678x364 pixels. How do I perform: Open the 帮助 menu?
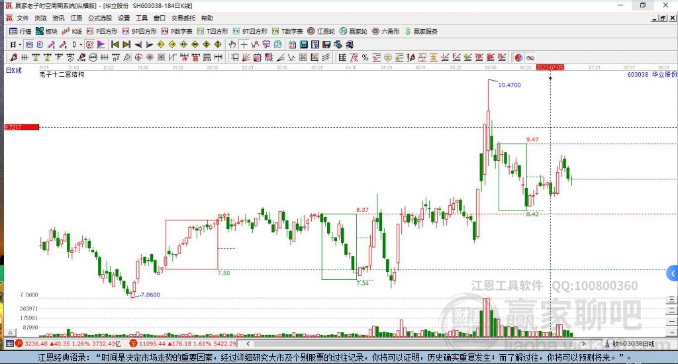207,18
